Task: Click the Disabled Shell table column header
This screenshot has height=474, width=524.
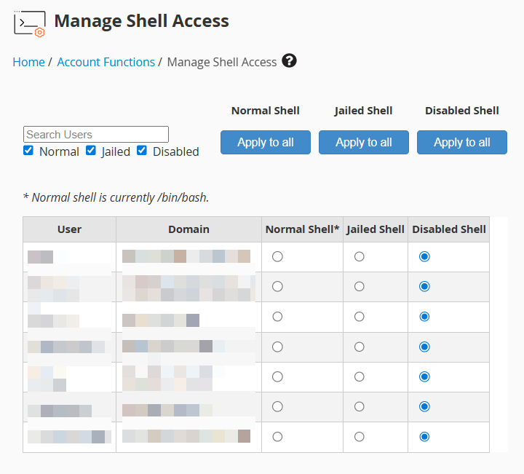Action: [449, 229]
